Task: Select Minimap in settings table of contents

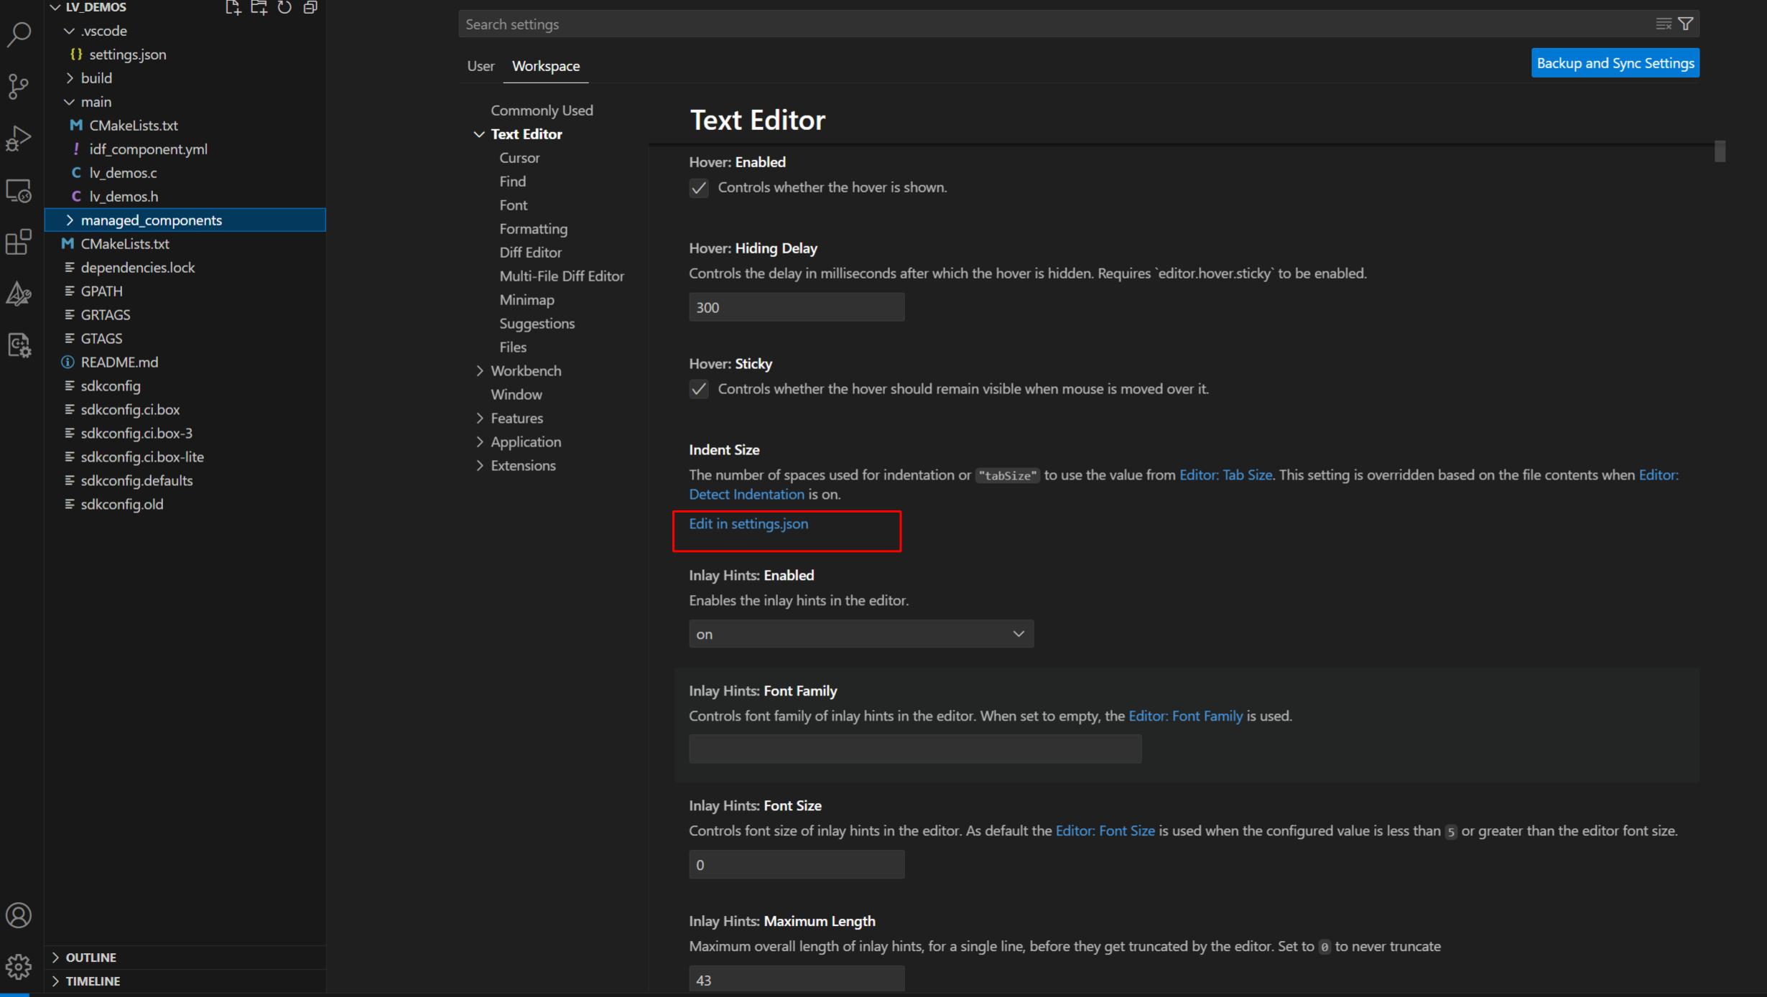Action: pyautogui.click(x=527, y=300)
